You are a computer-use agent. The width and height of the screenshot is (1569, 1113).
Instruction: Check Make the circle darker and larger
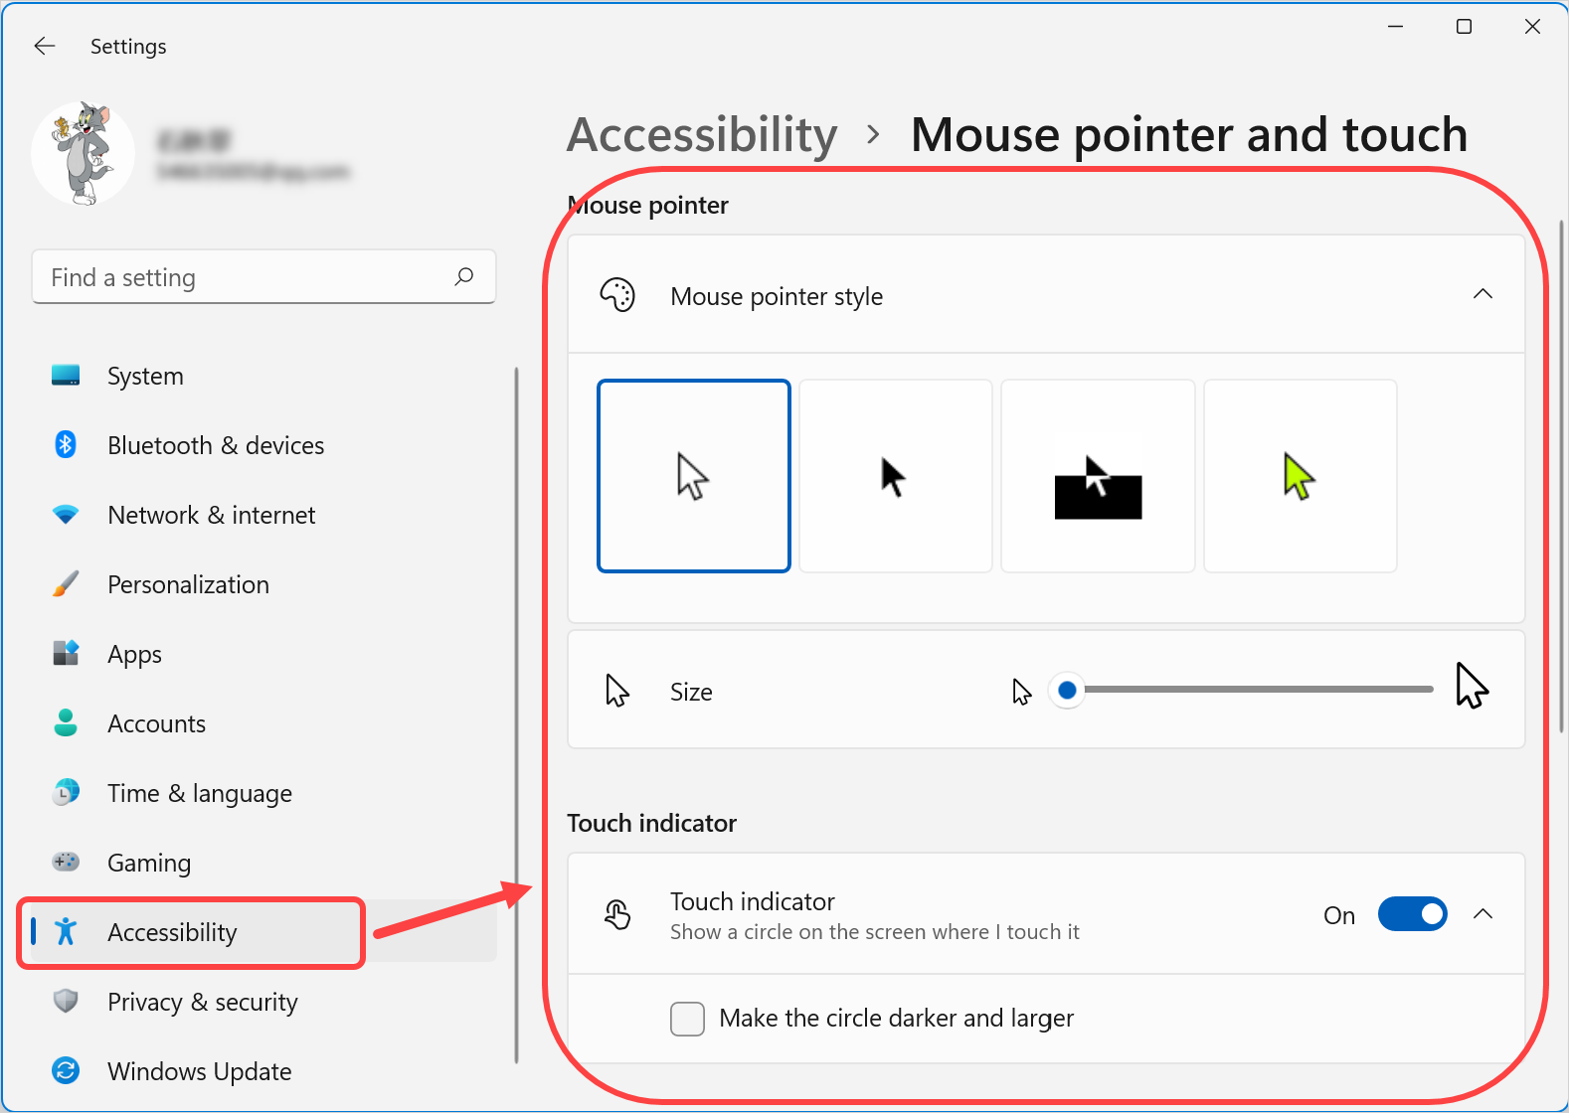tap(687, 1019)
